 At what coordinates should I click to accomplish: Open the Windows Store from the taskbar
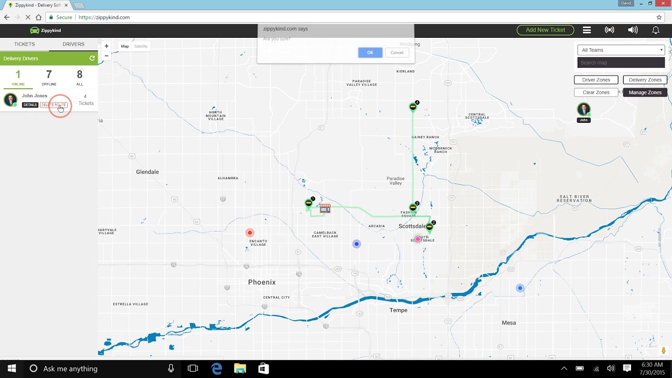264,369
